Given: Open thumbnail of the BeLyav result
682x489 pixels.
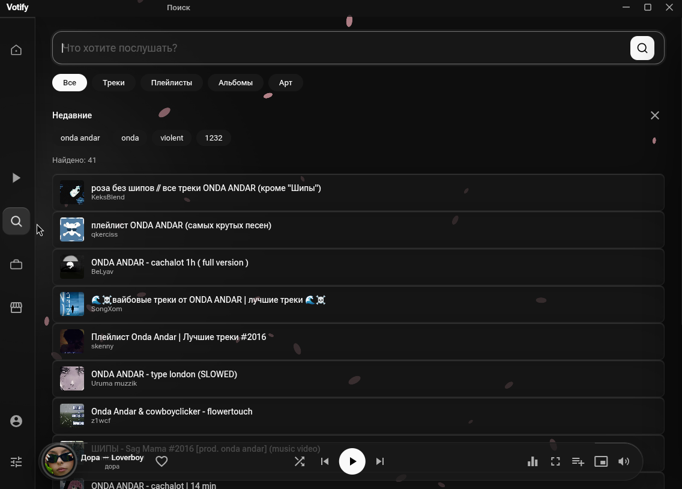Looking at the screenshot, I should pos(72,267).
